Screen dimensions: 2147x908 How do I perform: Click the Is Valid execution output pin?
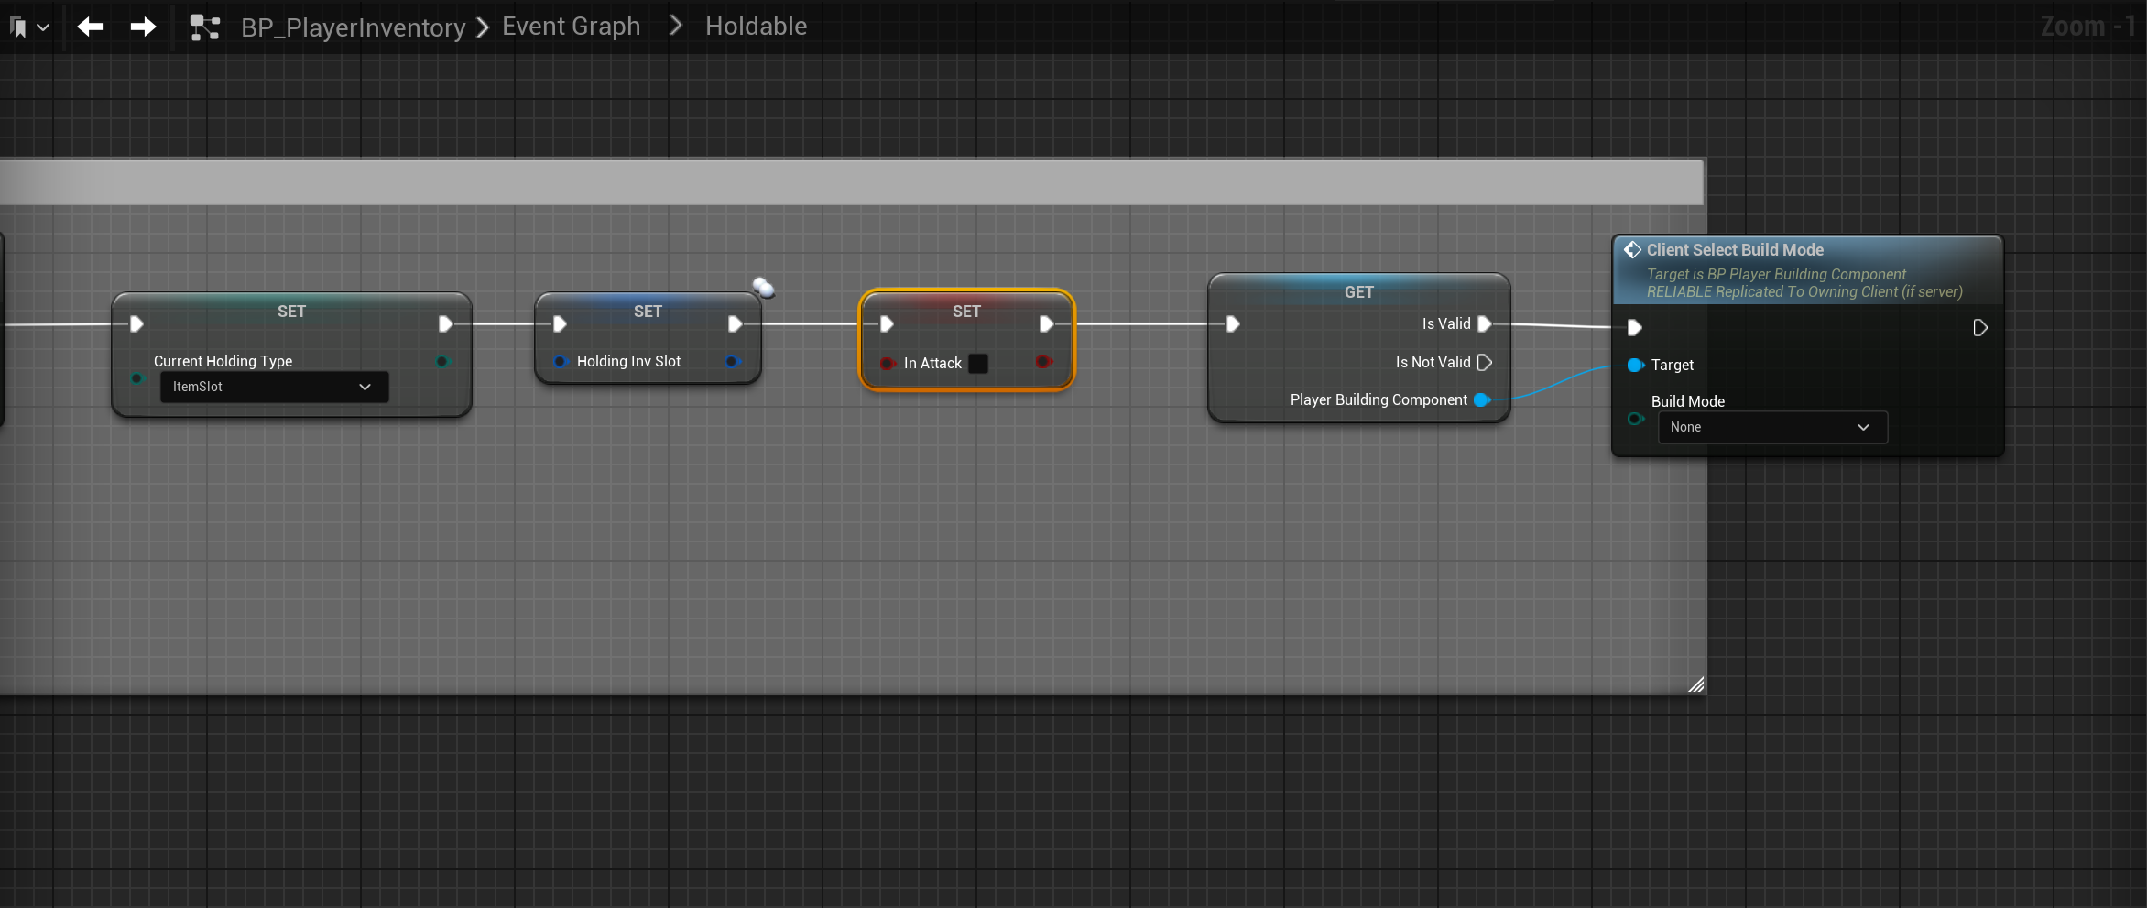click(x=1485, y=324)
